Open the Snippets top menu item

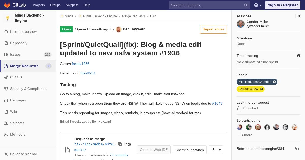tap(72, 5)
